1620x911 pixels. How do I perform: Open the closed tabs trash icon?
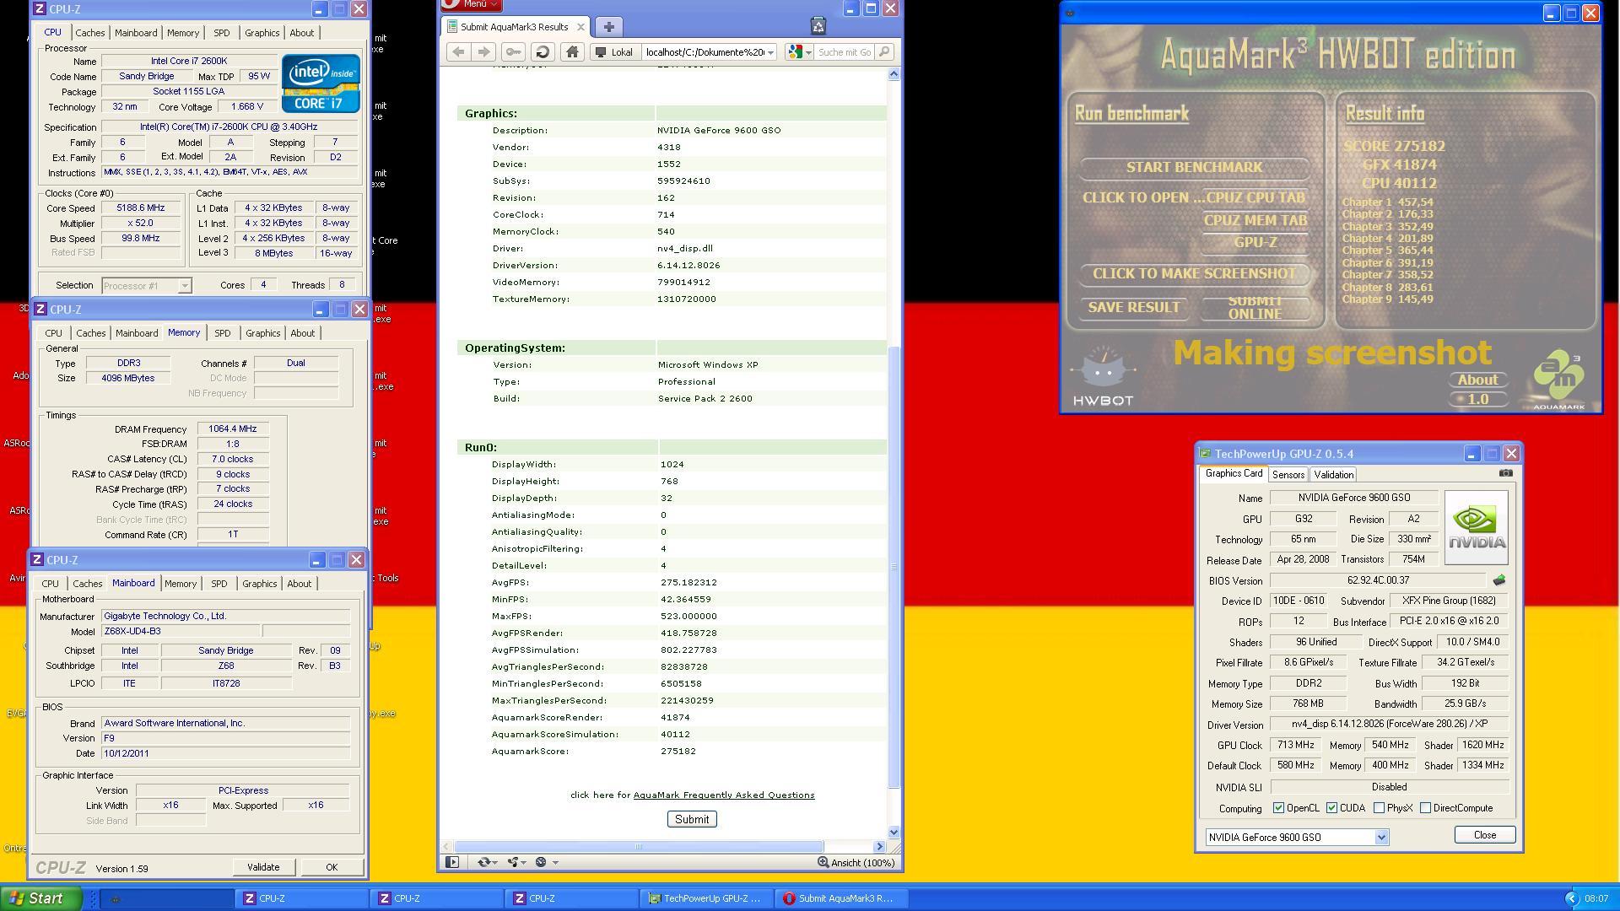click(818, 26)
